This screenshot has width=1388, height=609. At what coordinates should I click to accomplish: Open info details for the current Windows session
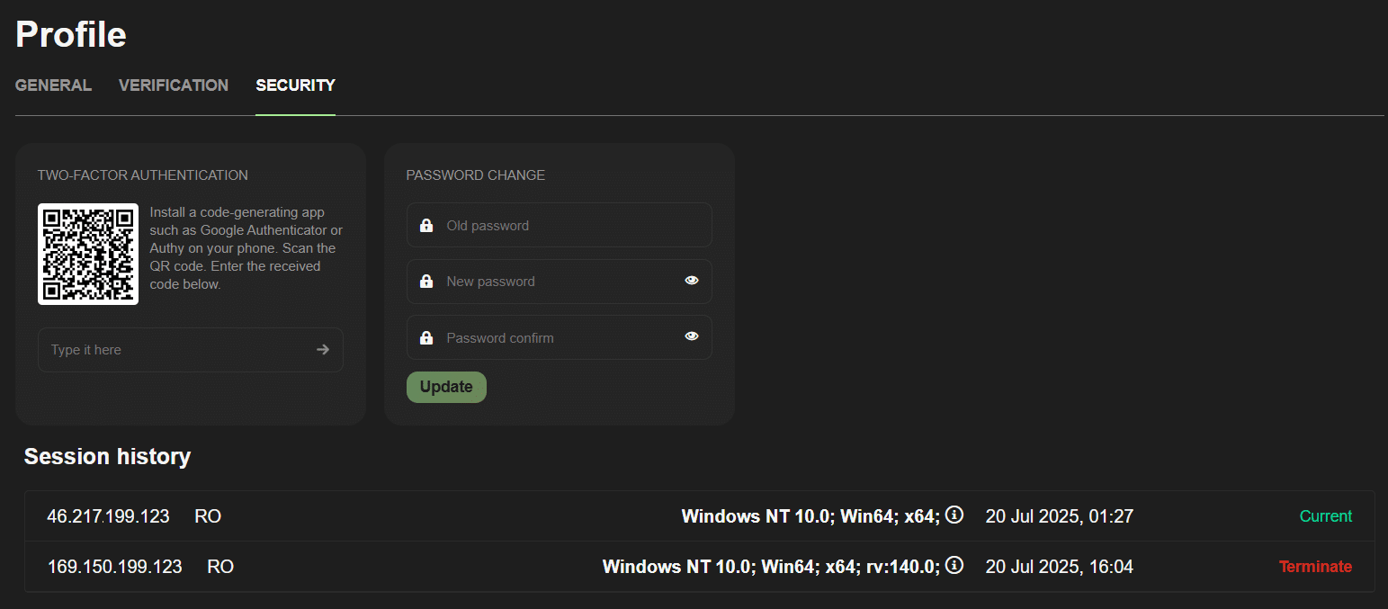pos(954,515)
